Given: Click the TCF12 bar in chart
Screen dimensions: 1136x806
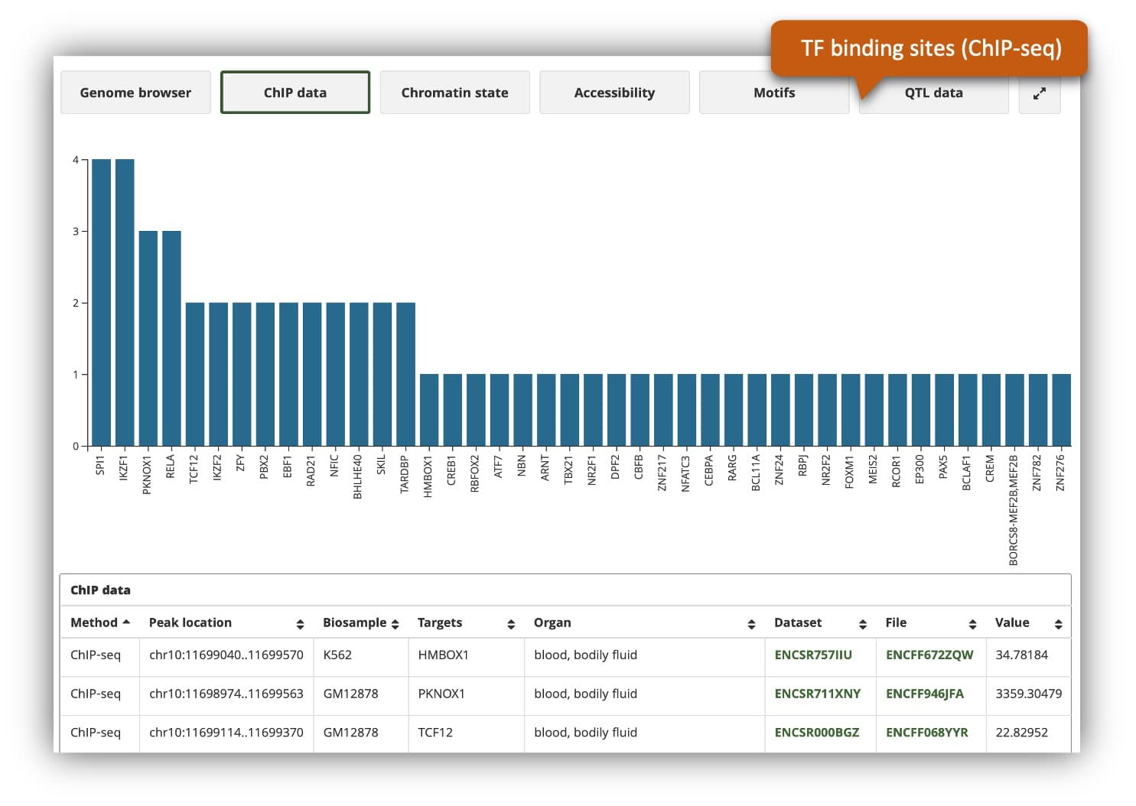Looking at the screenshot, I should pyautogui.click(x=195, y=374).
